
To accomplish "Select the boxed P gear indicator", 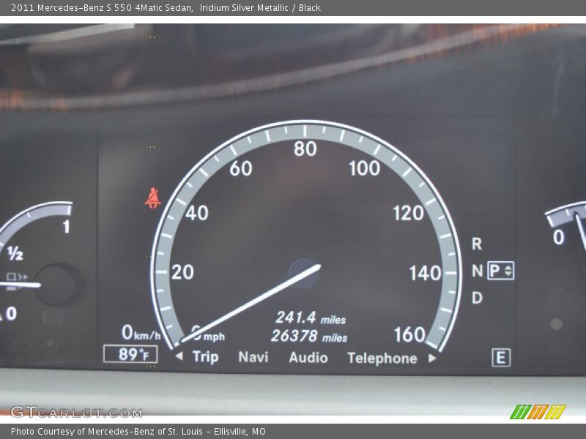I will (x=500, y=271).
